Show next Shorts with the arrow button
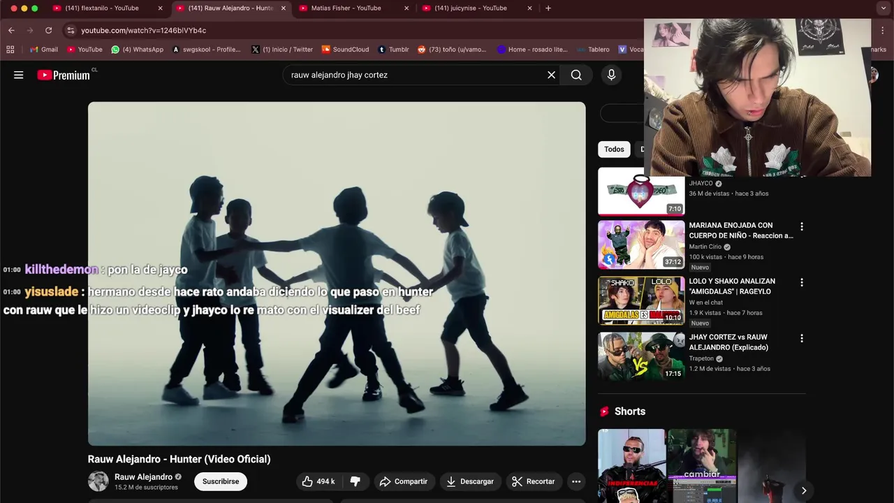 [804, 490]
